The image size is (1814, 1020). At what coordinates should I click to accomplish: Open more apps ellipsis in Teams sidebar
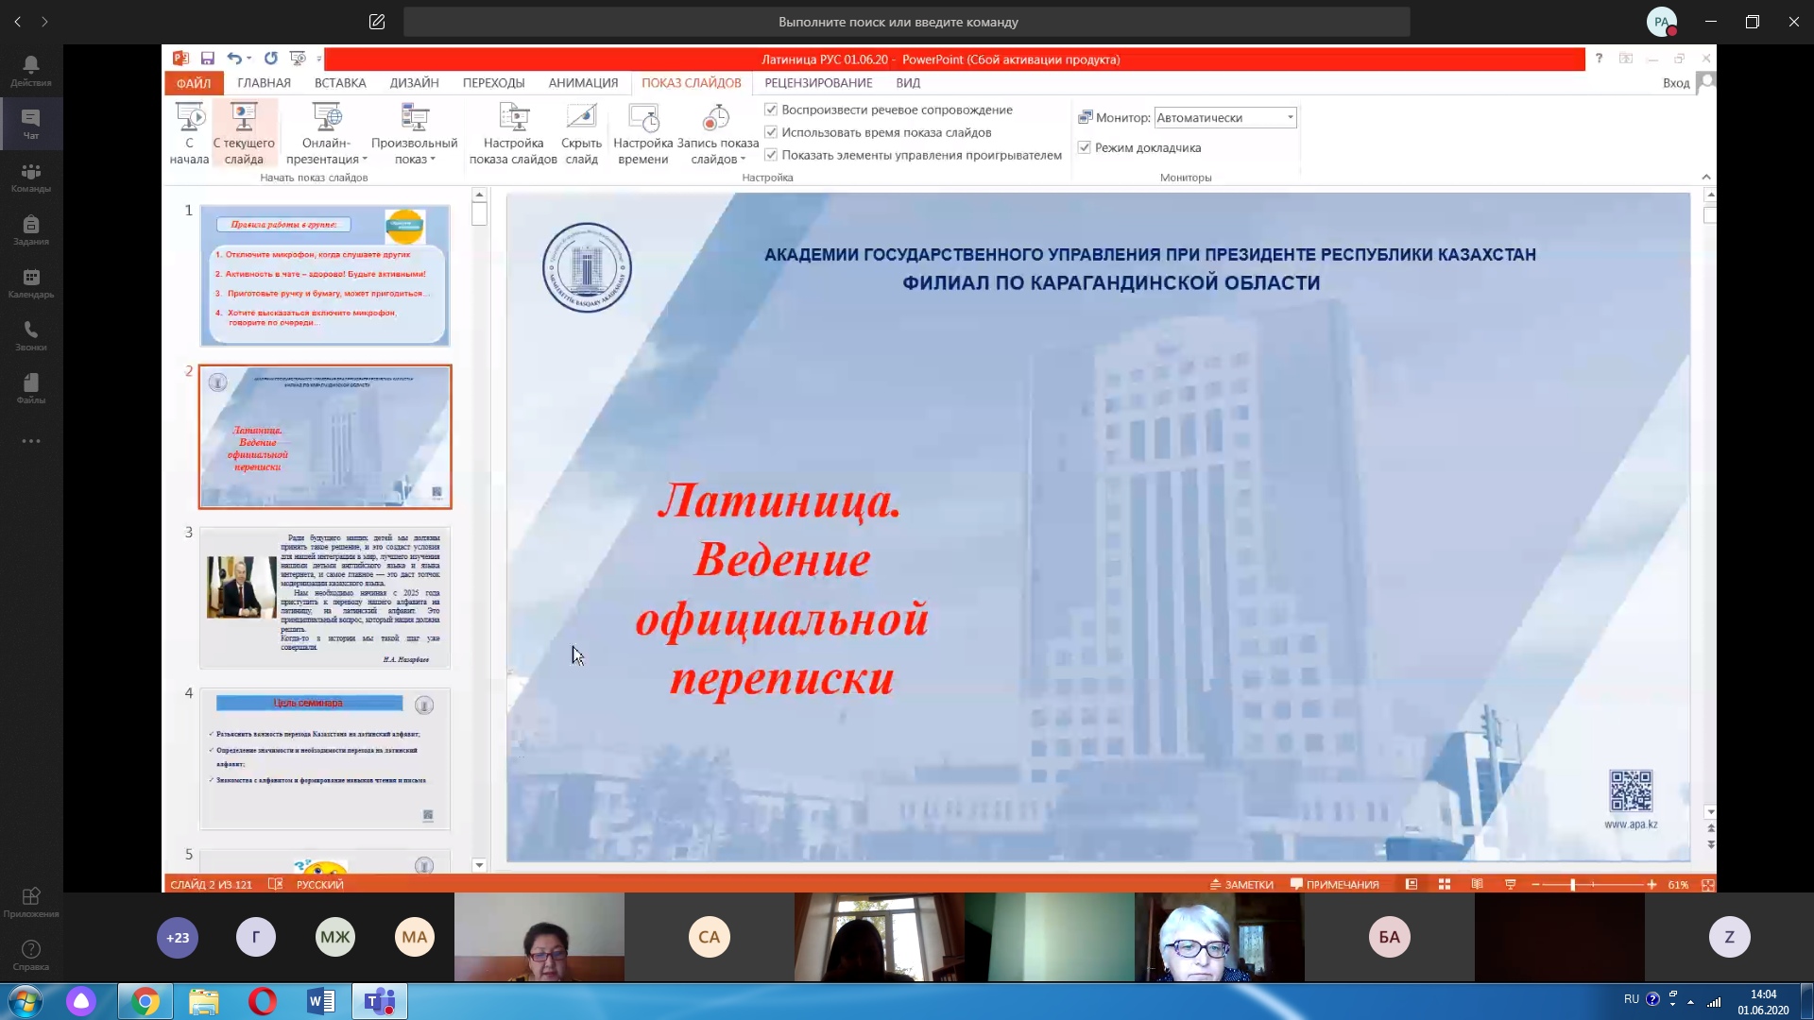(x=31, y=441)
